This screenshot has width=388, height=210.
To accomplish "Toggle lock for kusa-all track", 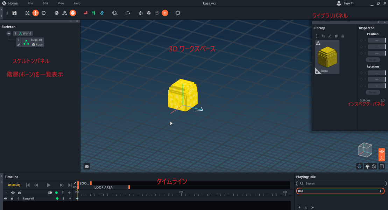I will [12, 198].
